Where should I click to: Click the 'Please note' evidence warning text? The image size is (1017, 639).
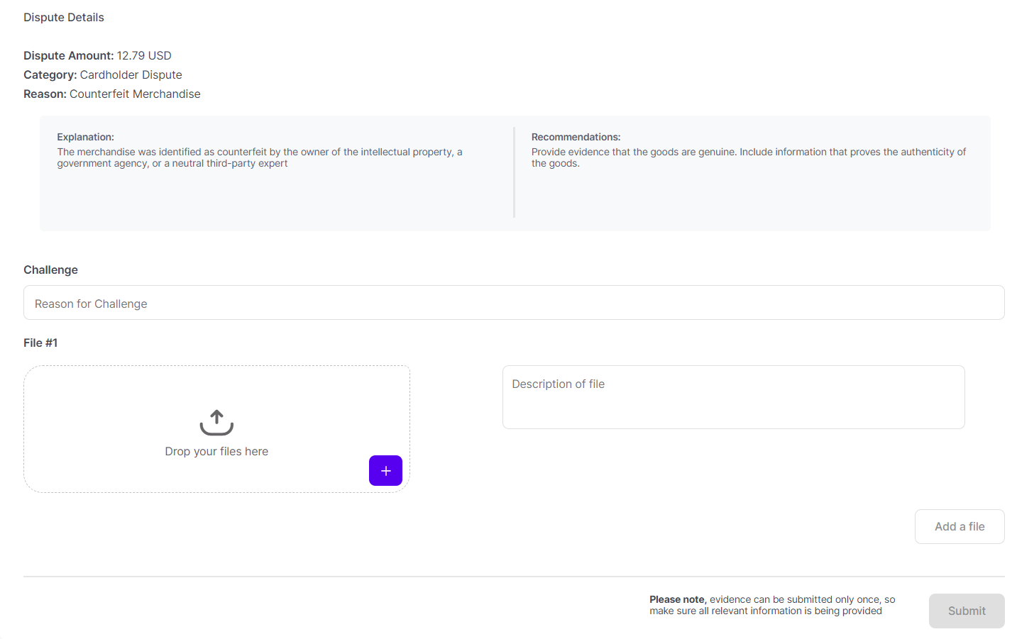click(772, 605)
